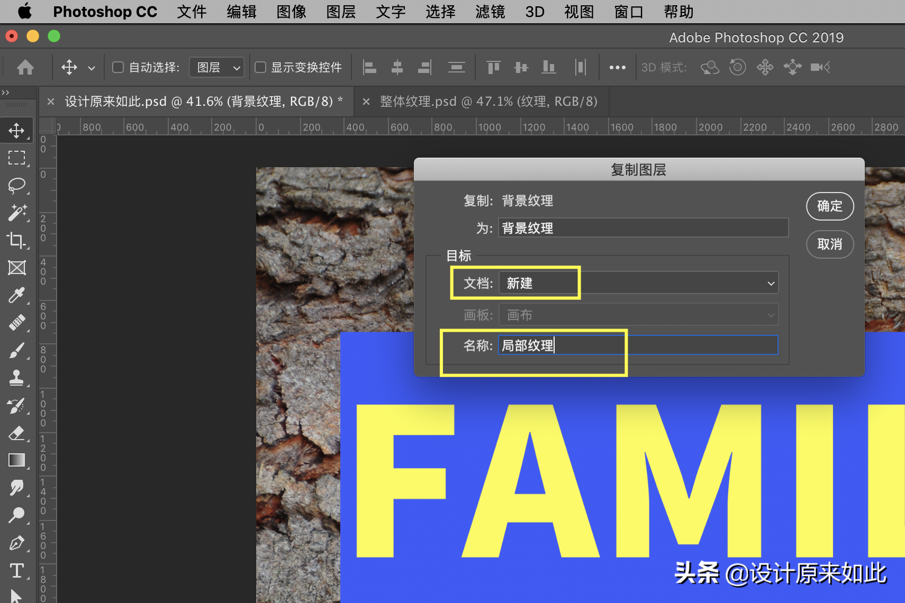Image resolution: width=905 pixels, height=603 pixels.
Task: Select the Eyedropper tool
Action: pyautogui.click(x=16, y=295)
